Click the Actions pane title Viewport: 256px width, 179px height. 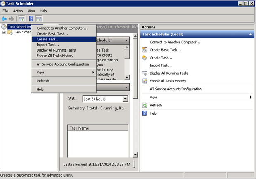pyautogui.click(x=148, y=27)
